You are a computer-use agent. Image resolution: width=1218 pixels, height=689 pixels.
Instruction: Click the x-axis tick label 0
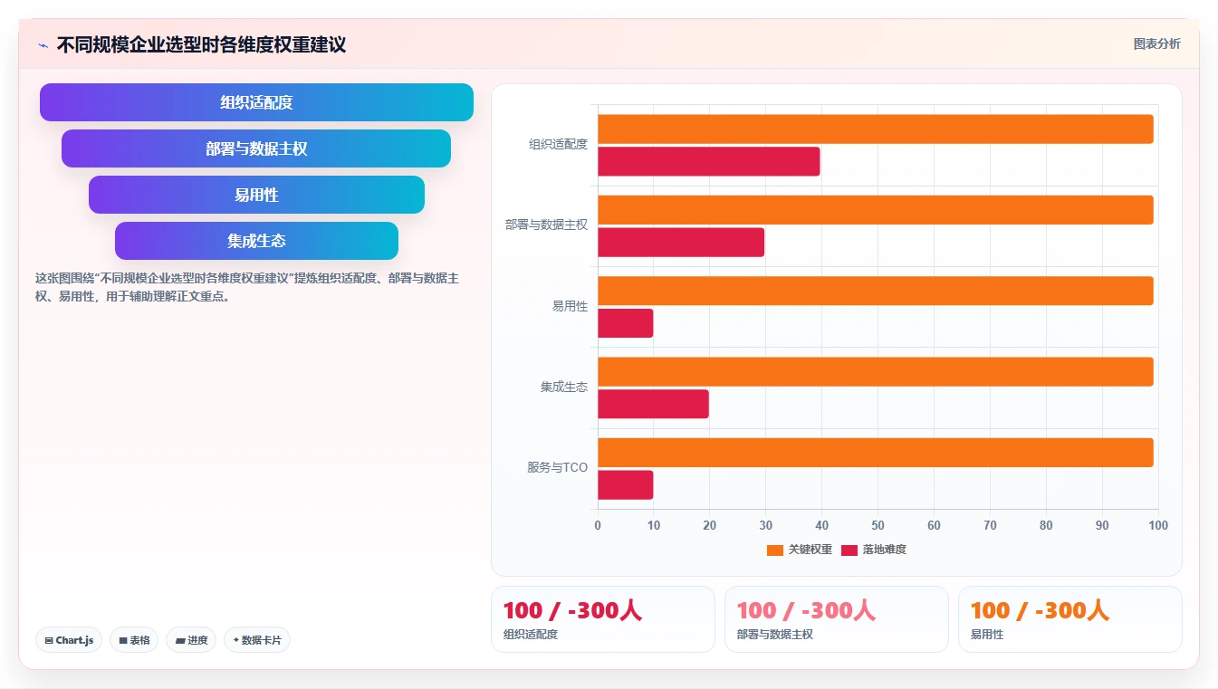point(598,525)
